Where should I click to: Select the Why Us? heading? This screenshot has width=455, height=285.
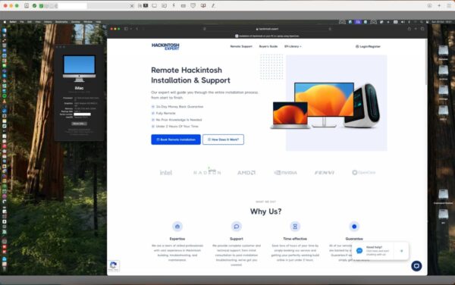[x=266, y=211]
